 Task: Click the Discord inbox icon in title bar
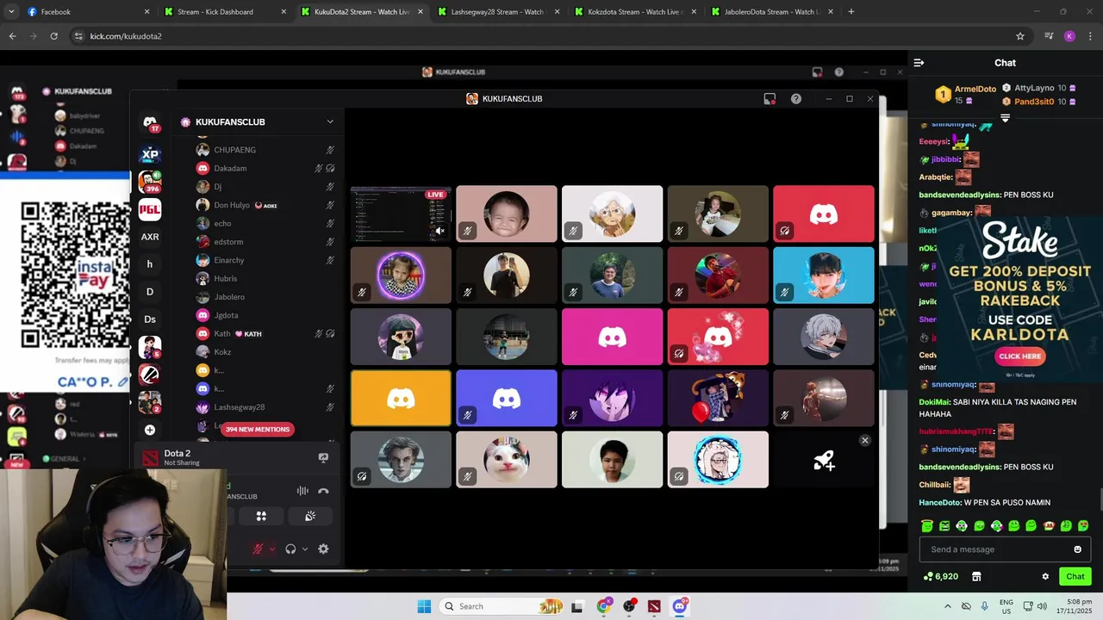click(x=770, y=99)
